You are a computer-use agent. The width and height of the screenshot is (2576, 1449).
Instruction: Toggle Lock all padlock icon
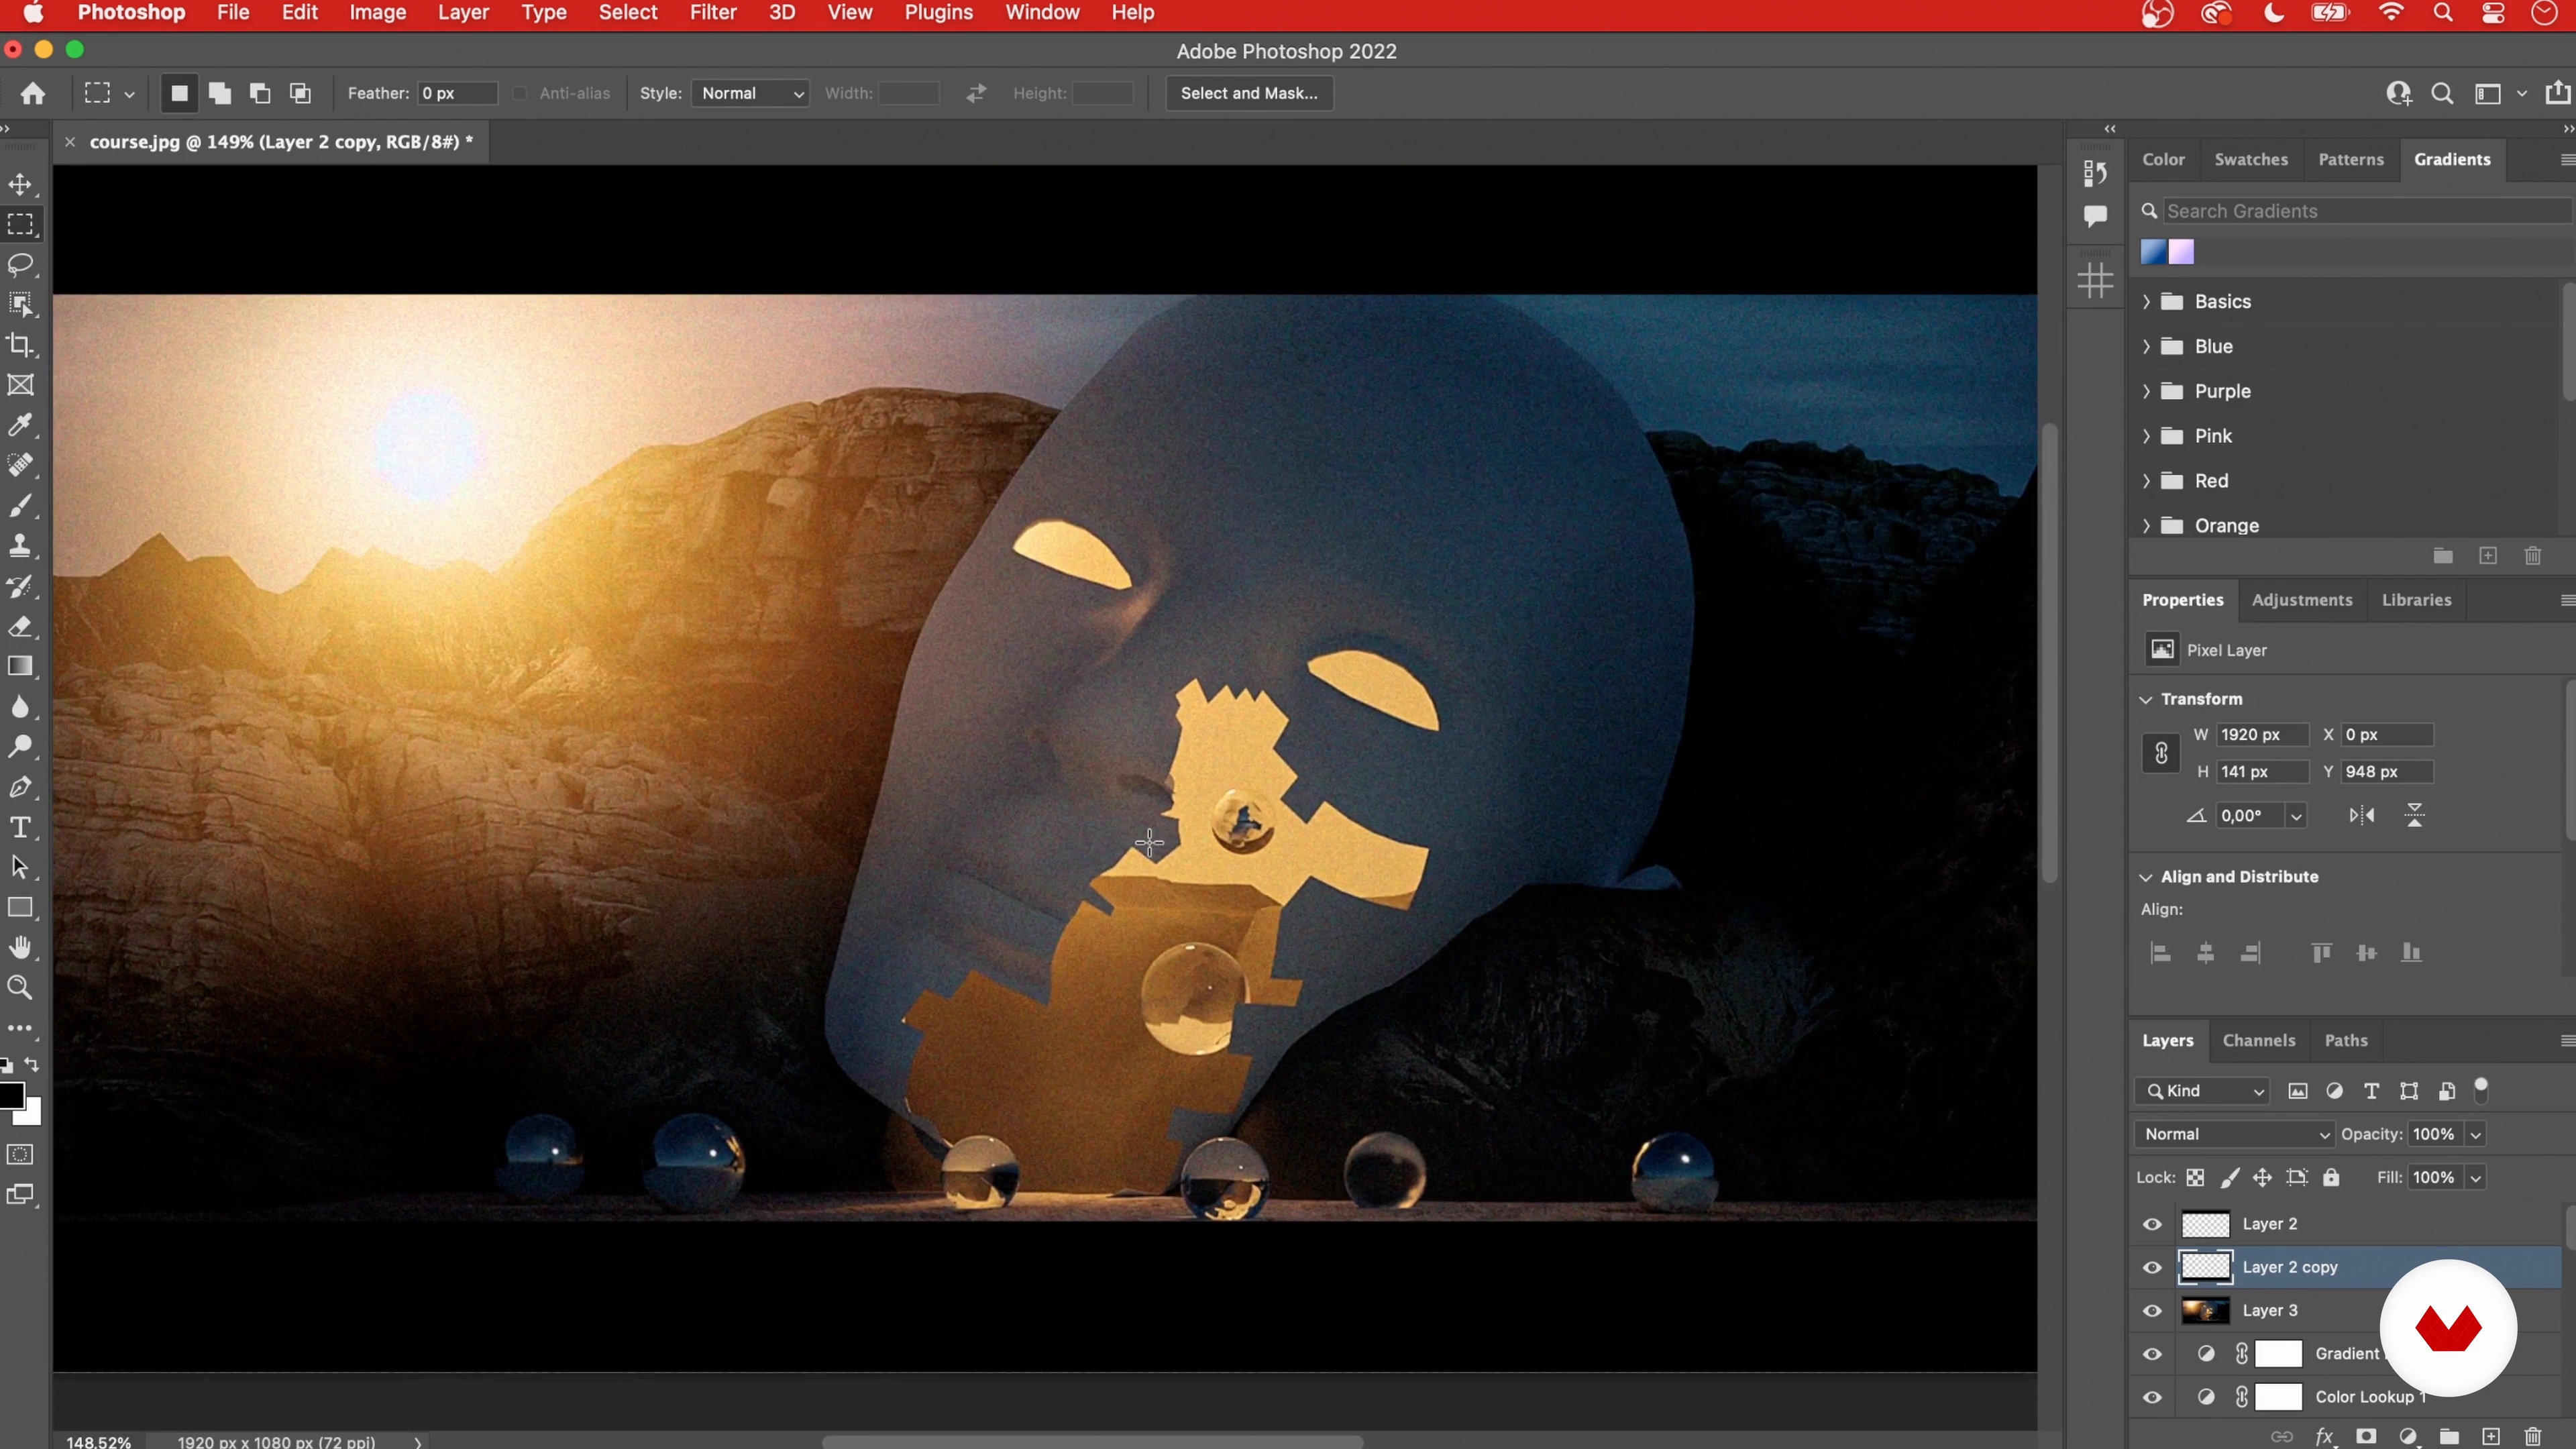pos(2331,1177)
